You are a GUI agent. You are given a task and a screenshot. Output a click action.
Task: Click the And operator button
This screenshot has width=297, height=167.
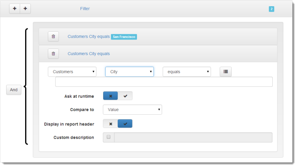(x=14, y=90)
